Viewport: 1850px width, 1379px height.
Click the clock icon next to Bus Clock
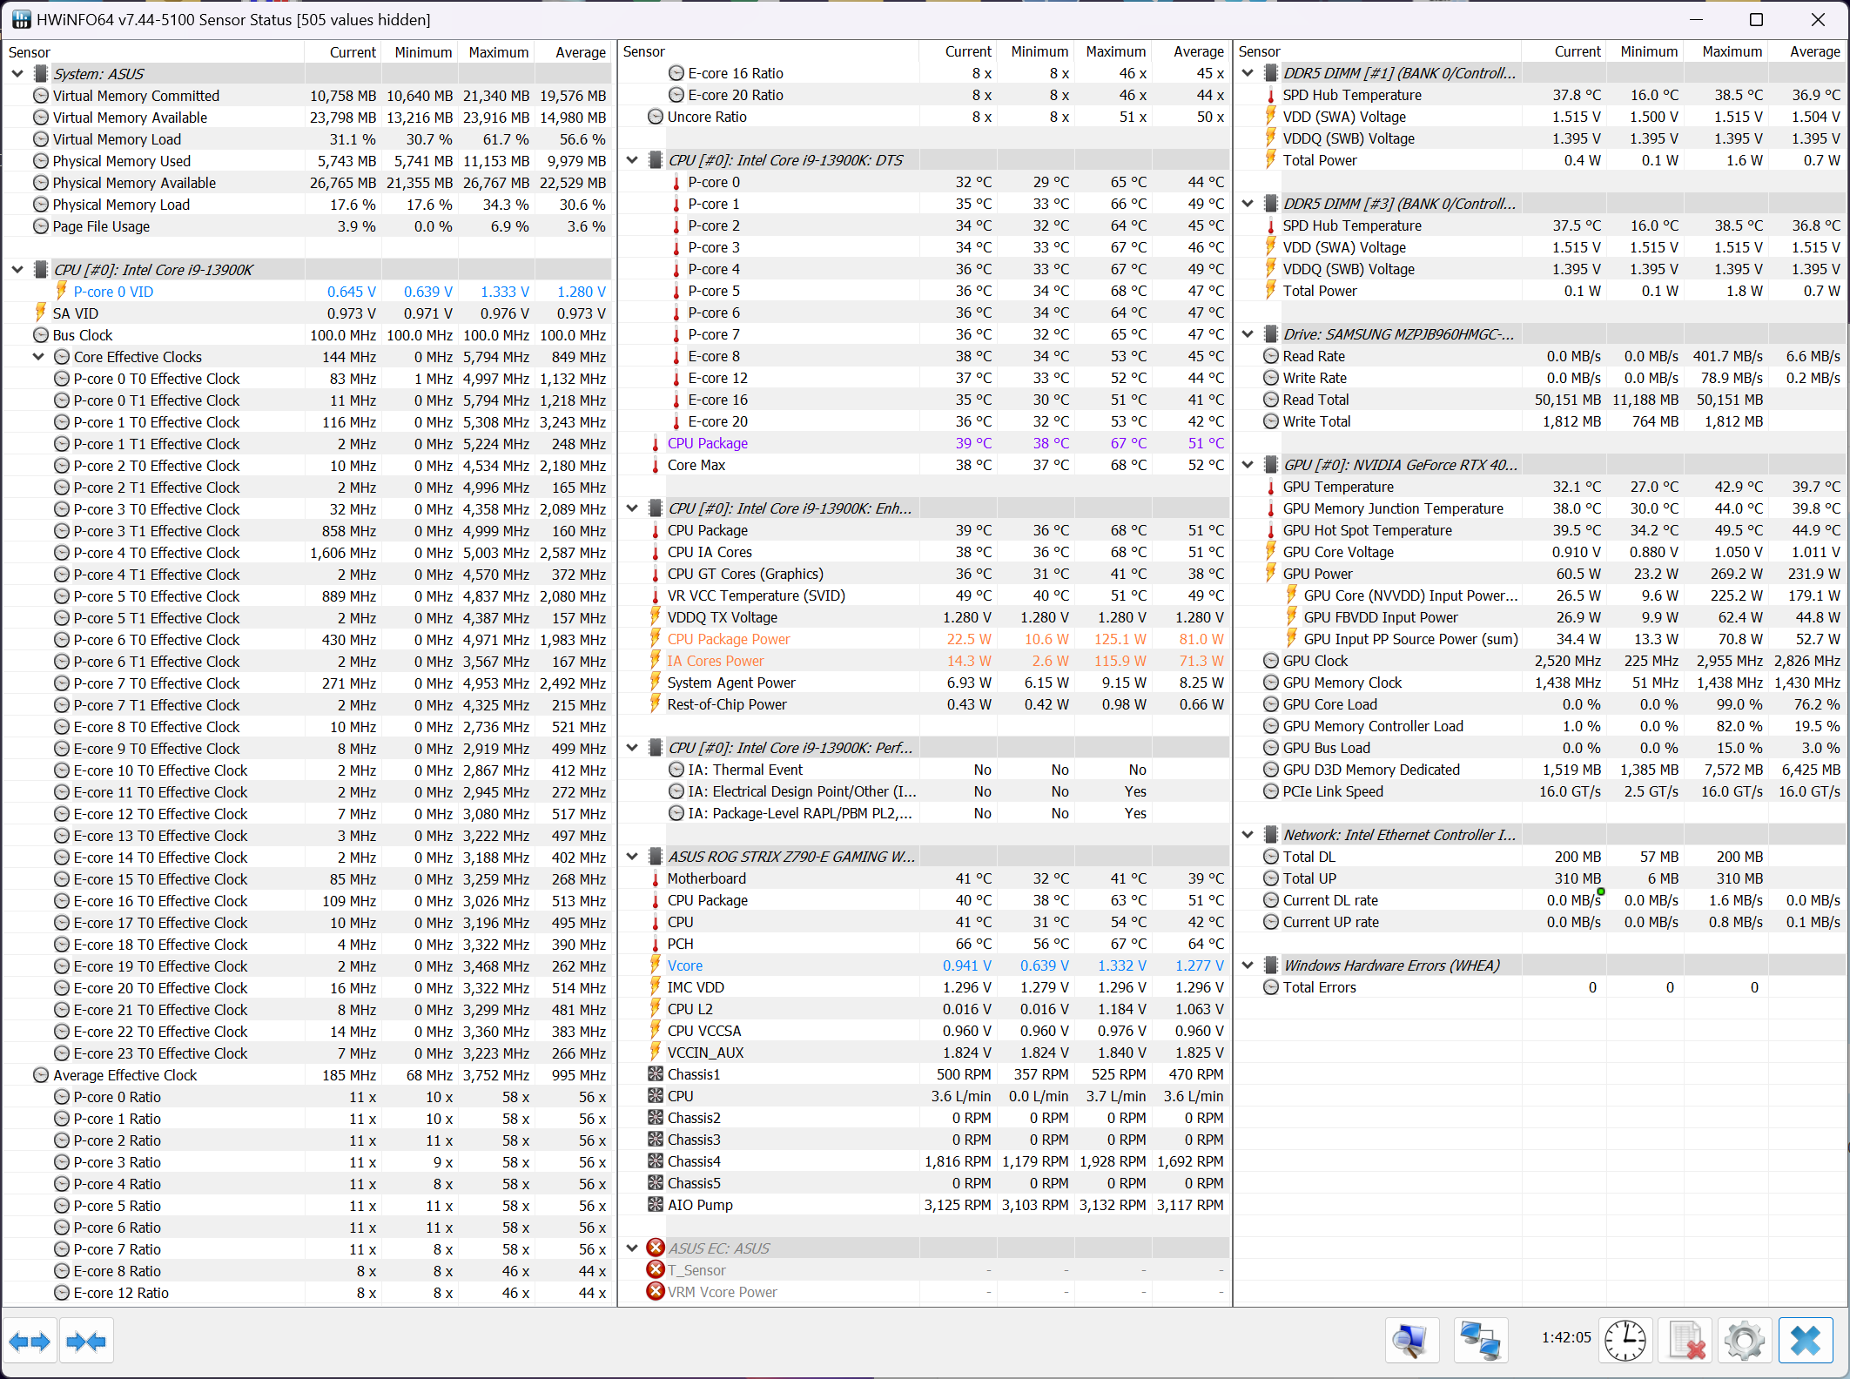coord(41,335)
